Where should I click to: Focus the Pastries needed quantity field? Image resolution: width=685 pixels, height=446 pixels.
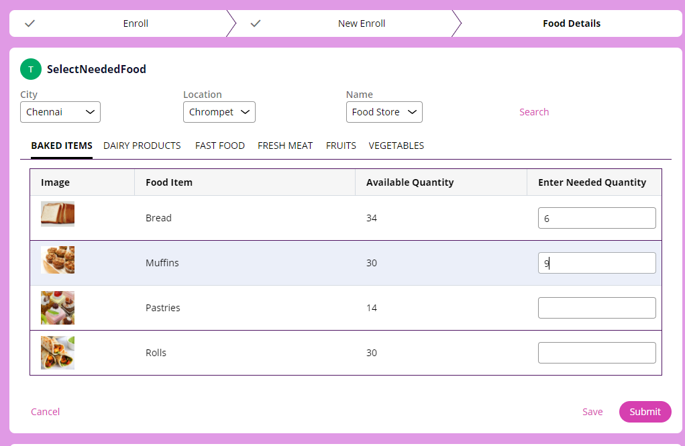pos(596,308)
